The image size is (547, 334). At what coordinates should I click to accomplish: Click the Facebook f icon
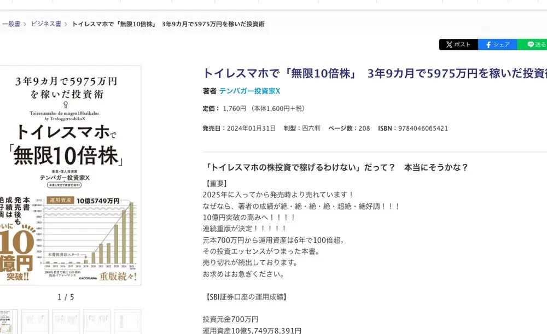tap(488, 45)
